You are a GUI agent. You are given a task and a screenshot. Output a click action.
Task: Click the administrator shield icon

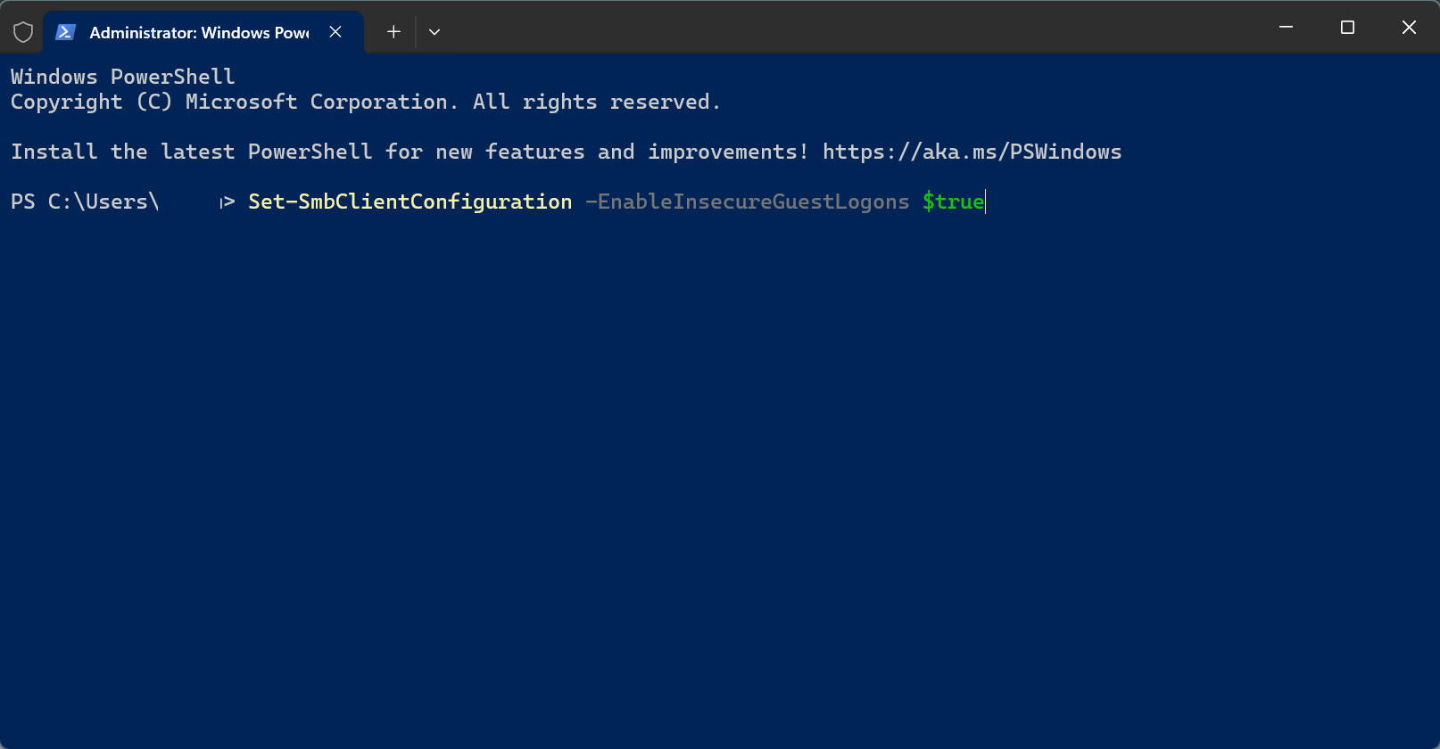click(x=23, y=32)
